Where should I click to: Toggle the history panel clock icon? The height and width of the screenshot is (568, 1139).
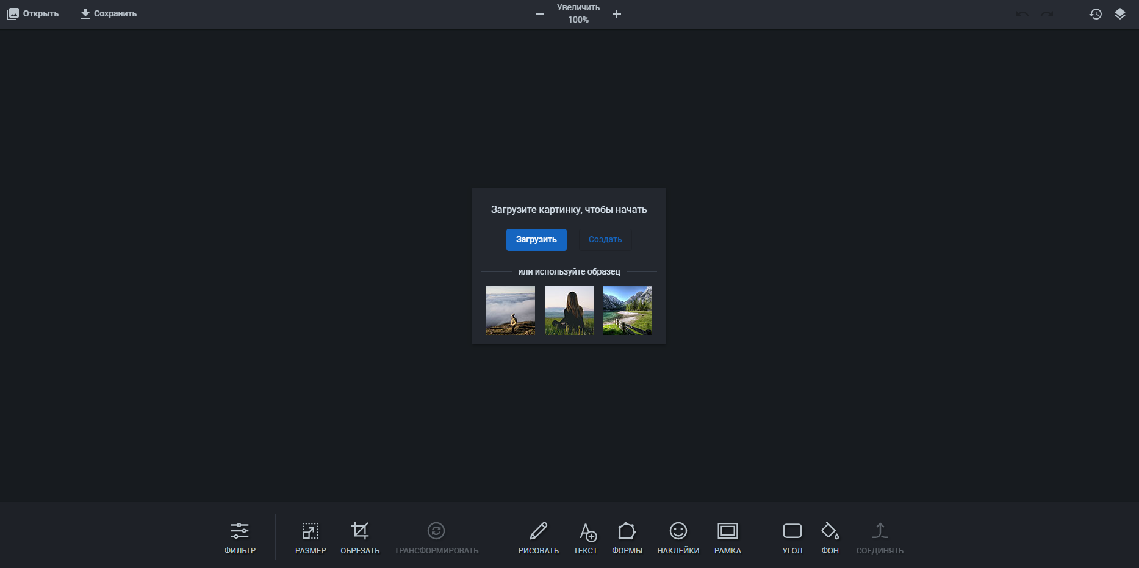pos(1096,14)
